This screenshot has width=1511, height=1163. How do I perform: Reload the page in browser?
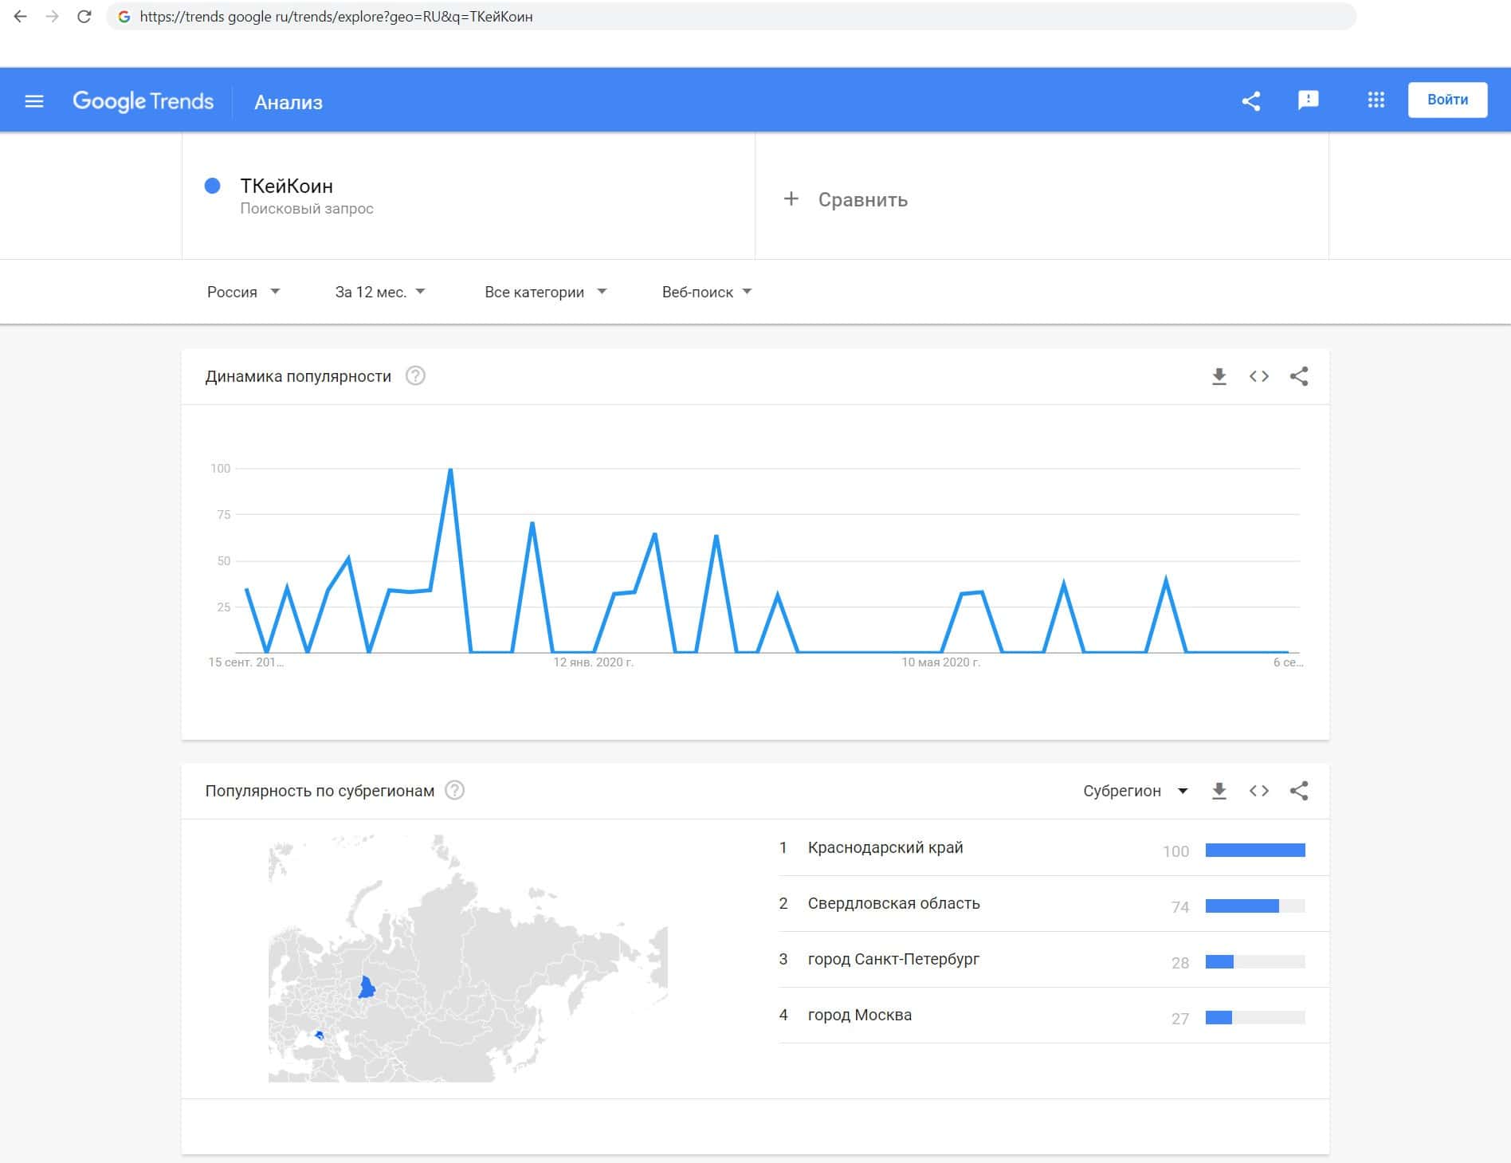[84, 17]
